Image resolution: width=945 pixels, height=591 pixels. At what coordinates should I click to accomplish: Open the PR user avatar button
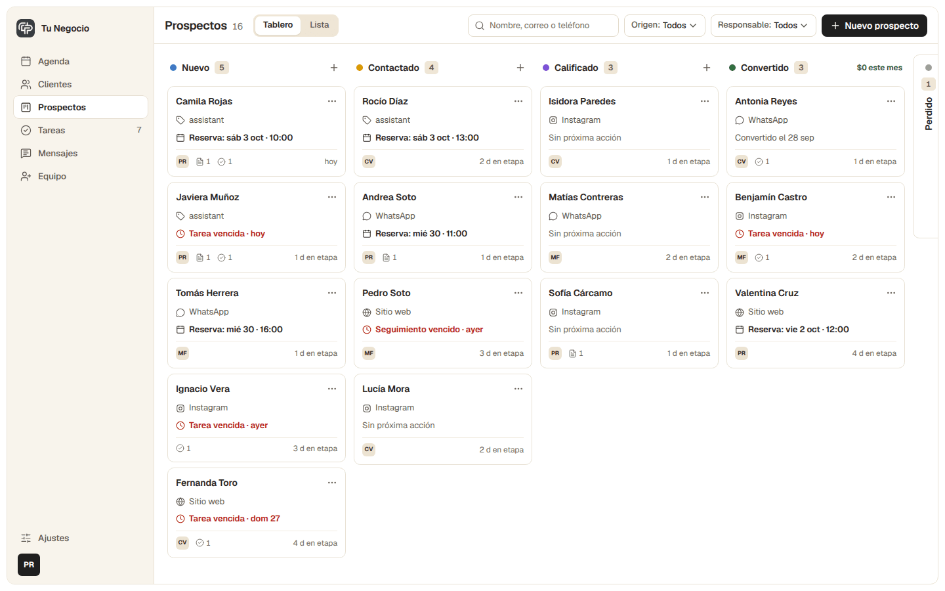29,565
